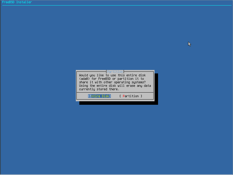The width and height of the screenshot is (233, 175).
Task: Click the divider line above the dialog buttons
Action: coord(115,93)
